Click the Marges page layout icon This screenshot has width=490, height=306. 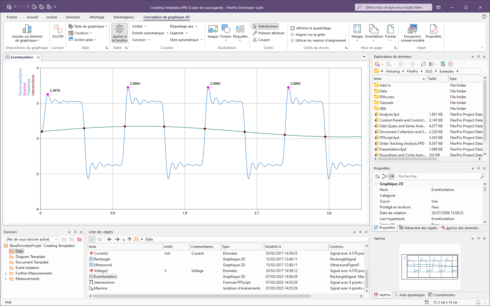357,32
